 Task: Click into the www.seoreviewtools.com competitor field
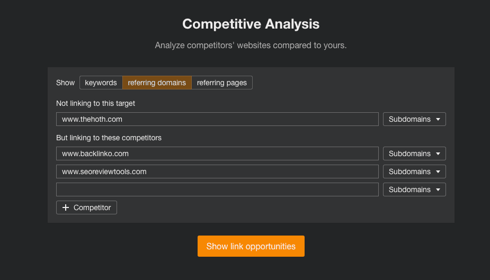tap(217, 171)
